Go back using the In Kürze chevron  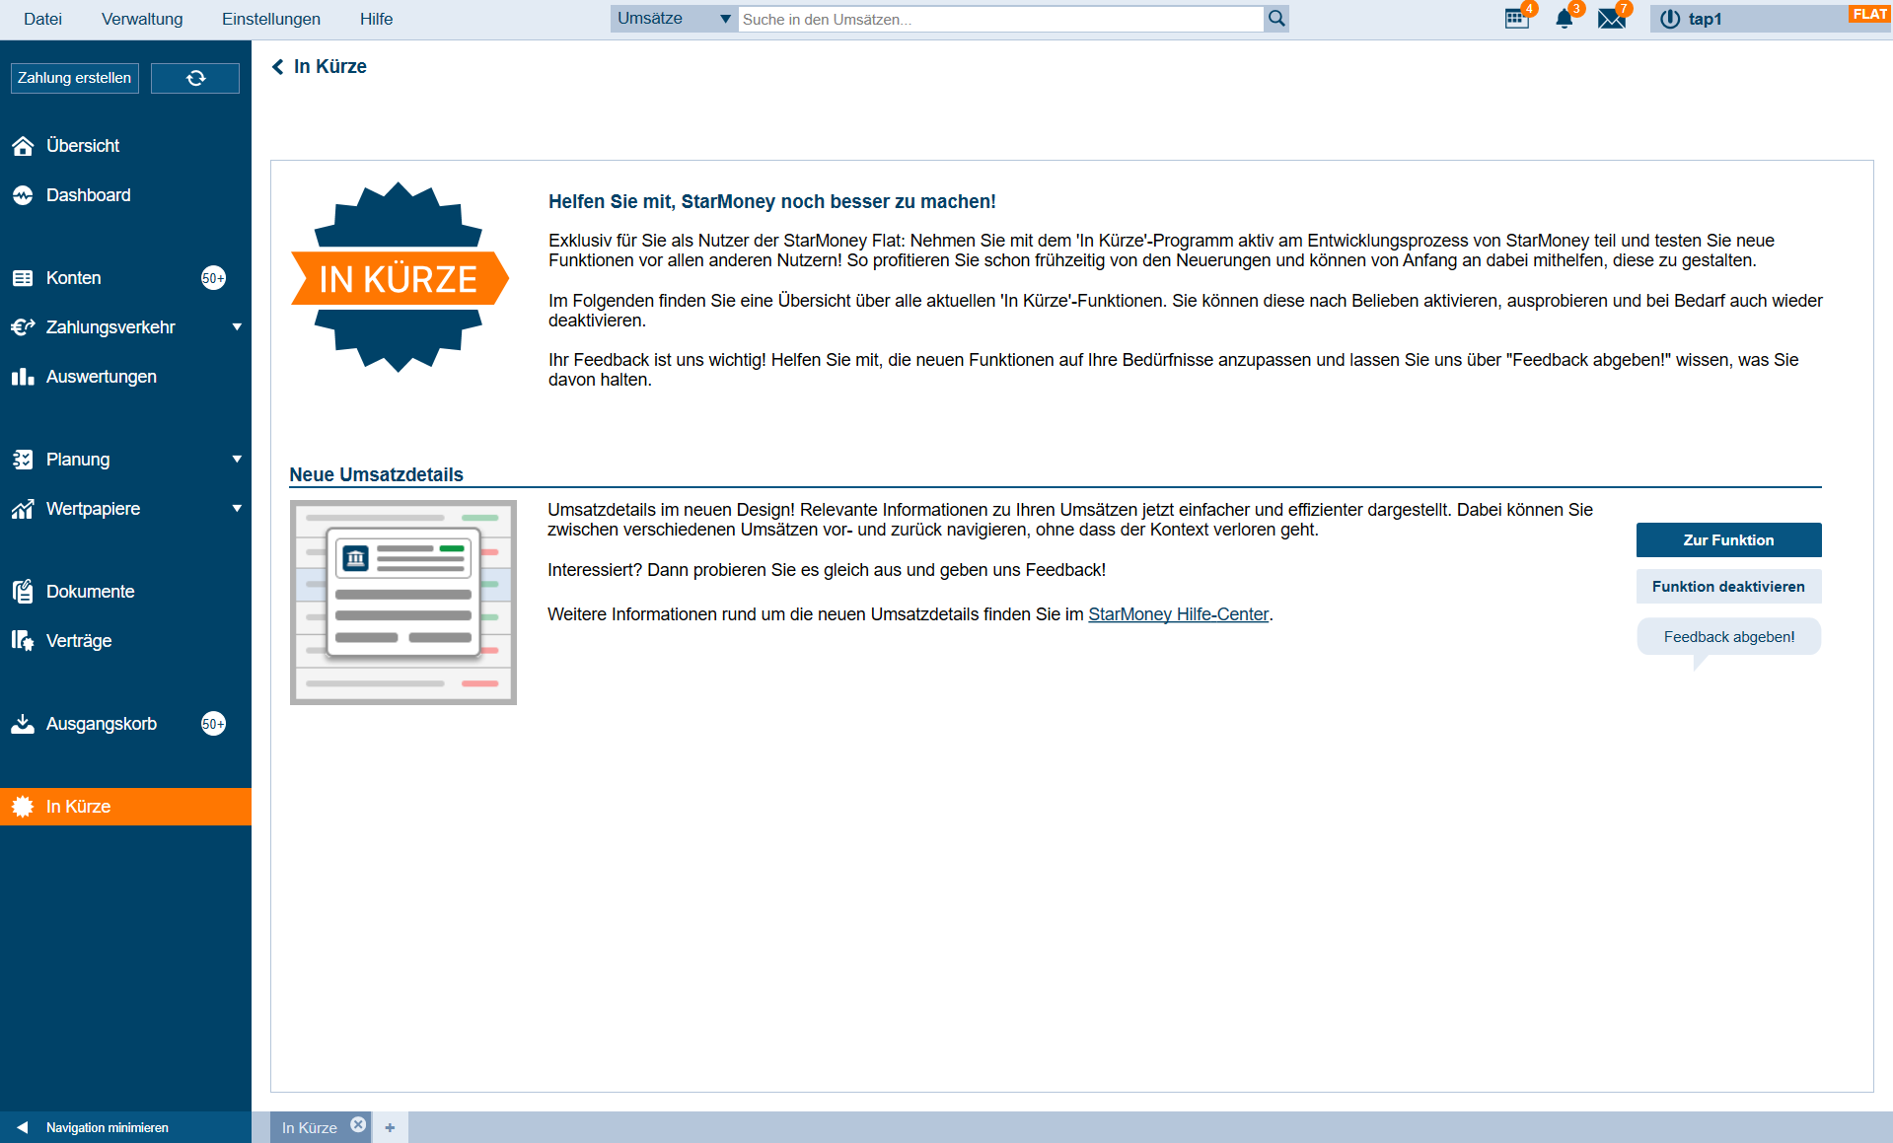[x=278, y=66]
